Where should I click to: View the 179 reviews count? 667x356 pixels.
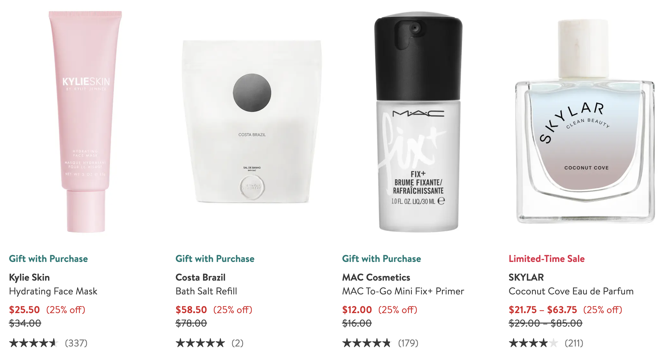[x=408, y=343]
